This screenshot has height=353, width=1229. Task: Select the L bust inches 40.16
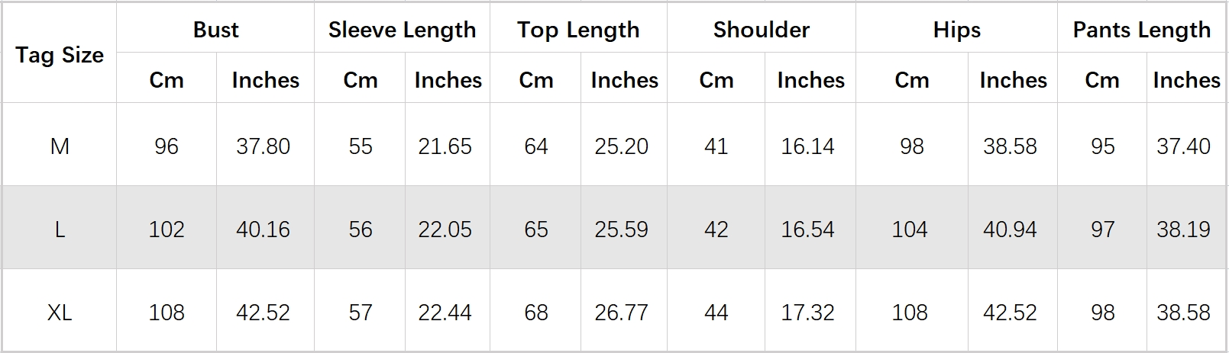pyautogui.click(x=263, y=229)
